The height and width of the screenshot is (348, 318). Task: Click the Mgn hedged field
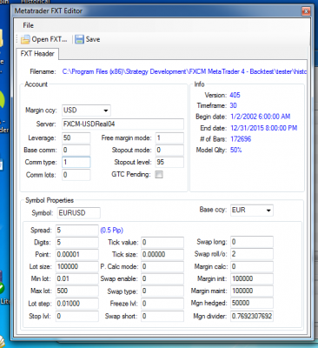click(252, 303)
